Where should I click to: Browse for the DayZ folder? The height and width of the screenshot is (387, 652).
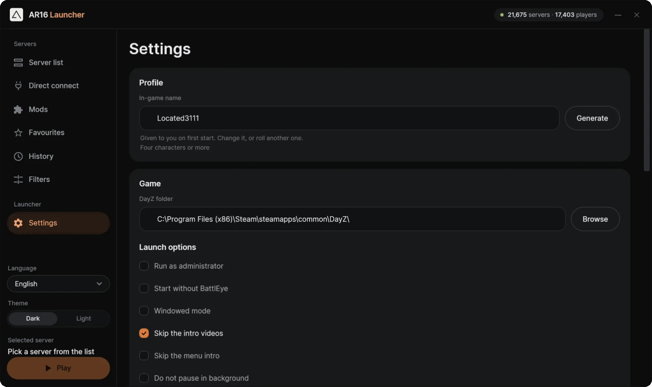point(595,219)
